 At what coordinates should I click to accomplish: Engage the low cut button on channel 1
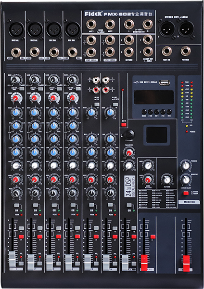22,89
